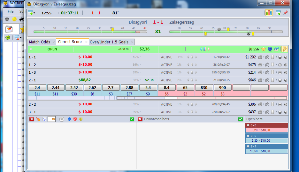Screen dimensions: 299x172
Task: Open the ladder grid icon in the 1 - 3 row
Action: click(x=273, y=72)
